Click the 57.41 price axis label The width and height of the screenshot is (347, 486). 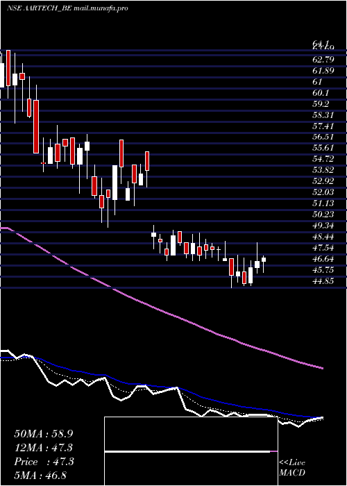(x=323, y=126)
